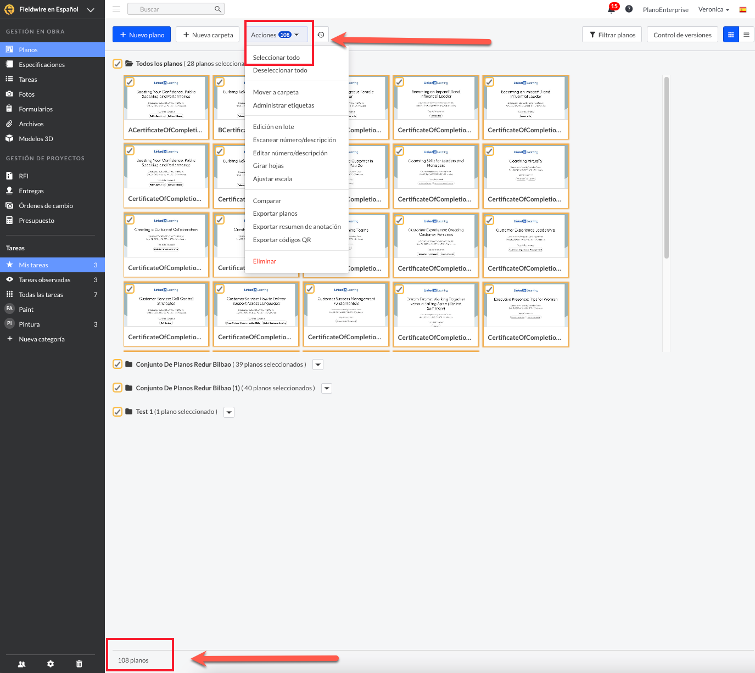The width and height of the screenshot is (755, 673).
Task: Uncheck Customer Service: Call Control plan checkbox
Action: point(130,289)
